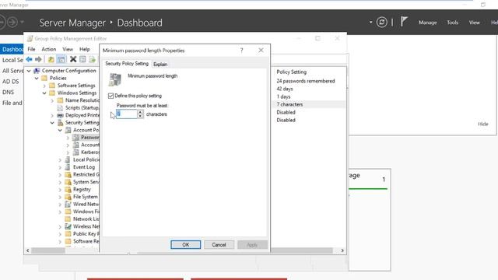498x280 pixels.
Task: Click the Up folder toolbar icon
Action: (x=51, y=59)
